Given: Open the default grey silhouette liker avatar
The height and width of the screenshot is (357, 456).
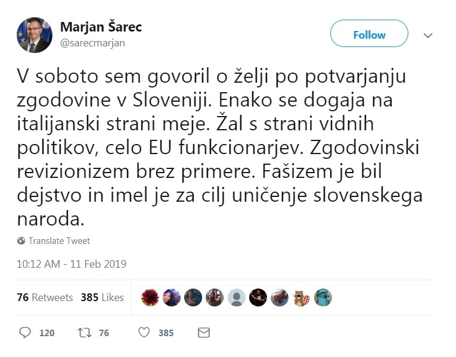Looking at the screenshot, I should [x=237, y=297].
